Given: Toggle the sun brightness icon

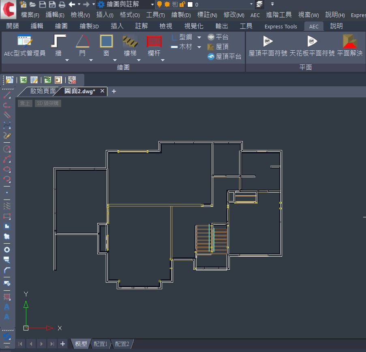Looking at the screenshot, I should [x=166, y=4].
